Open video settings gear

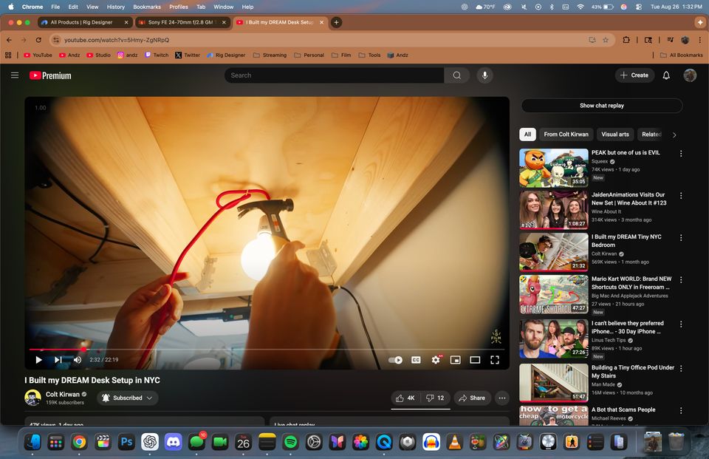tap(436, 360)
